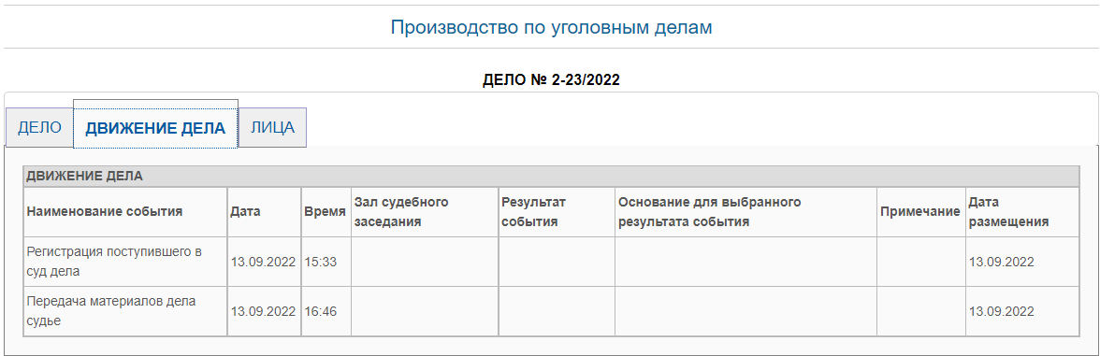Viewport: 1100px width, 356px height.
Task: Select the Регистрация поступившего в суд дела row
Action: tap(552, 262)
